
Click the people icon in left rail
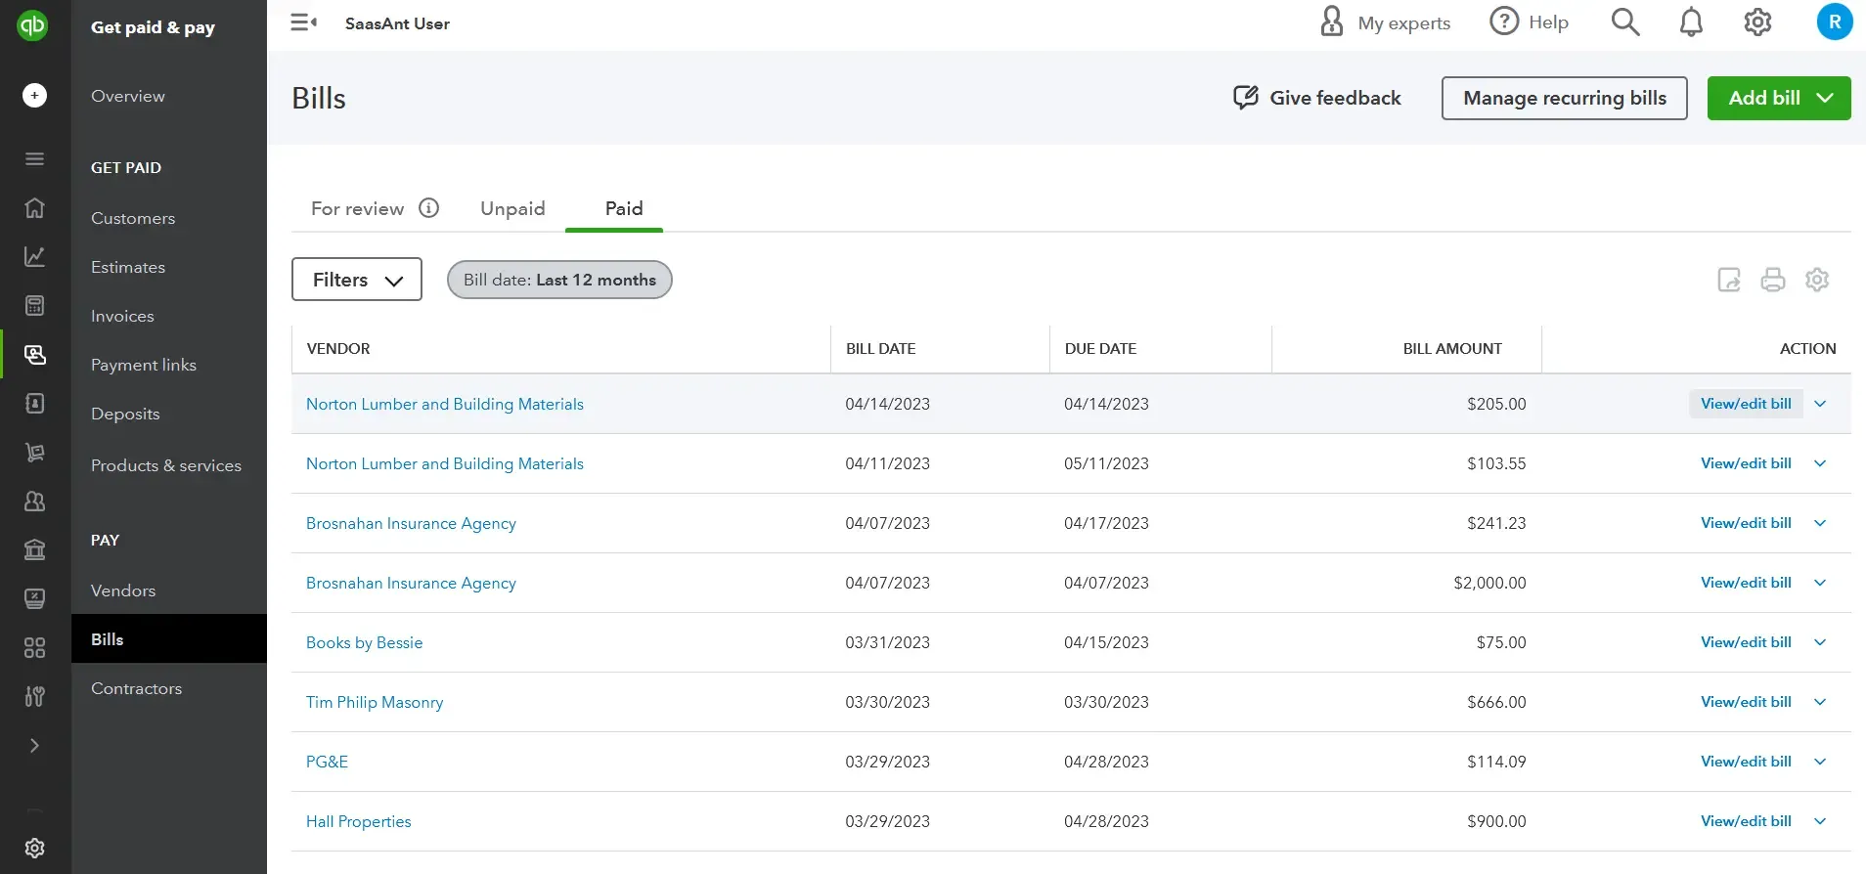34,501
